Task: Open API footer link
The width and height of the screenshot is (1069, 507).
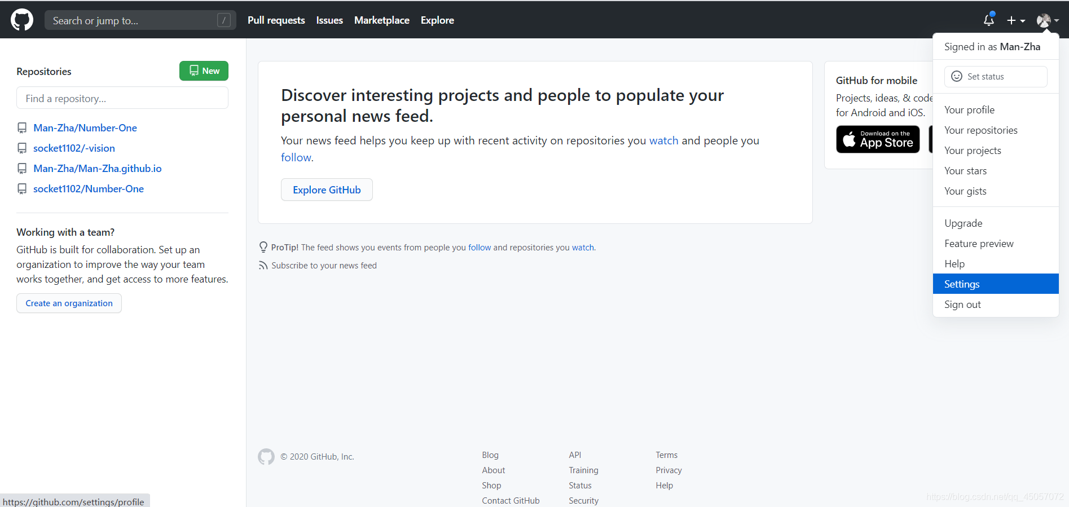Action: click(x=575, y=455)
